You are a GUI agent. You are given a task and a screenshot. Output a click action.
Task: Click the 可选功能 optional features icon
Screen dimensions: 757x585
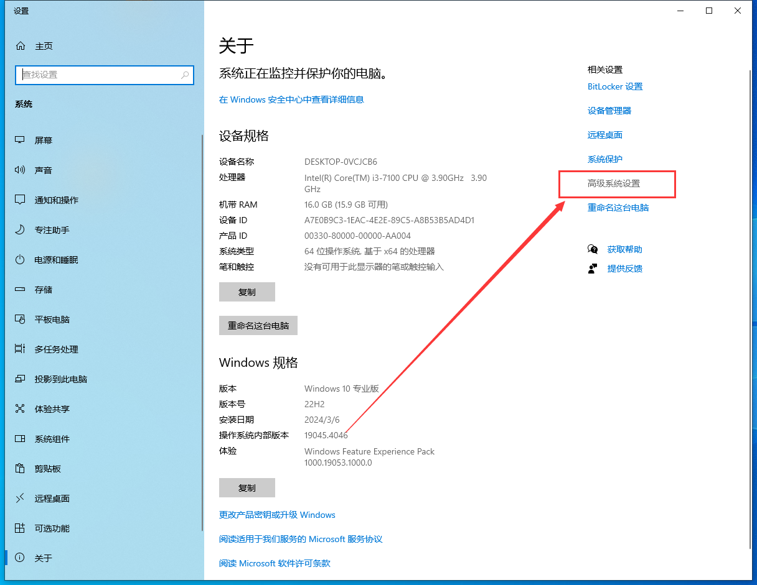click(x=20, y=528)
